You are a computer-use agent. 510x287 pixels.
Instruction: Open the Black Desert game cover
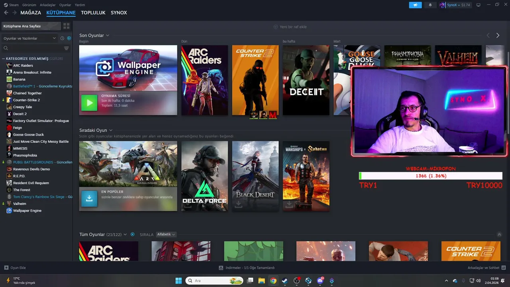[x=255, y=176]
